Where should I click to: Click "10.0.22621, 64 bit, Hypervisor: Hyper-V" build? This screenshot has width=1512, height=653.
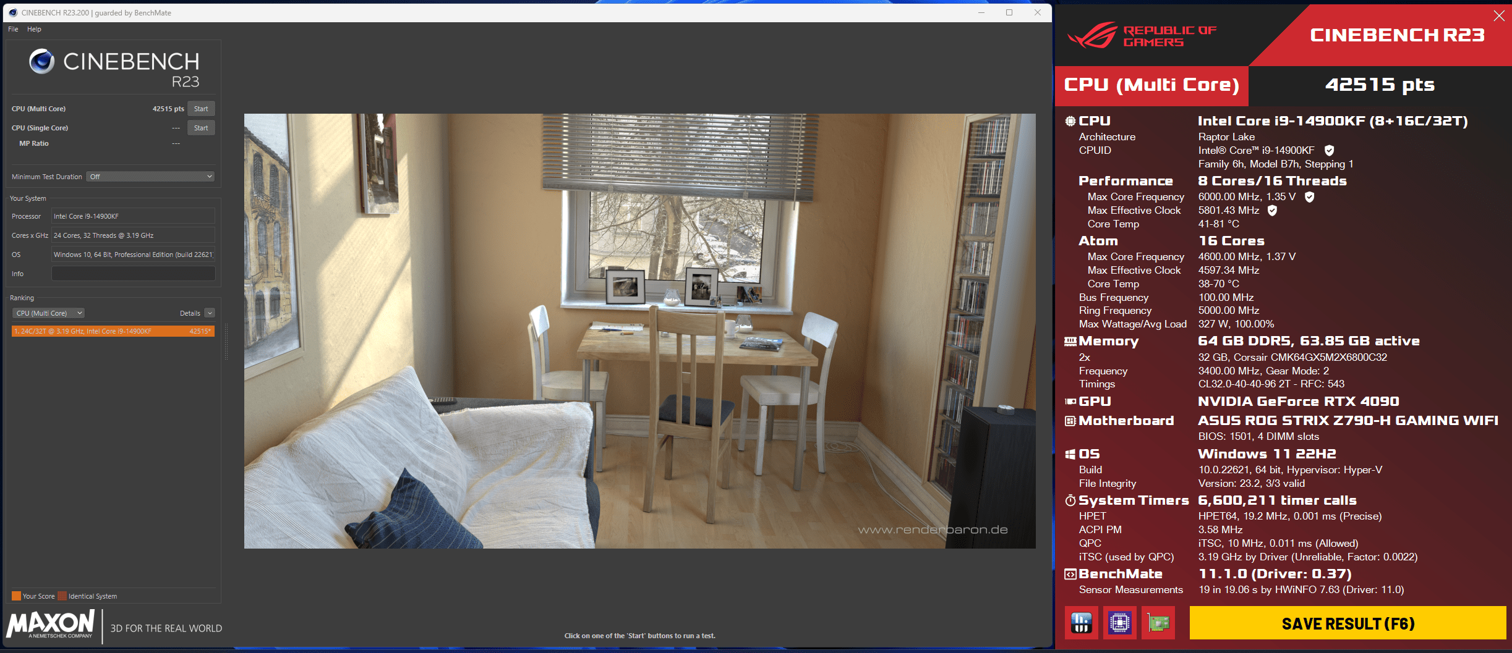1290,470
